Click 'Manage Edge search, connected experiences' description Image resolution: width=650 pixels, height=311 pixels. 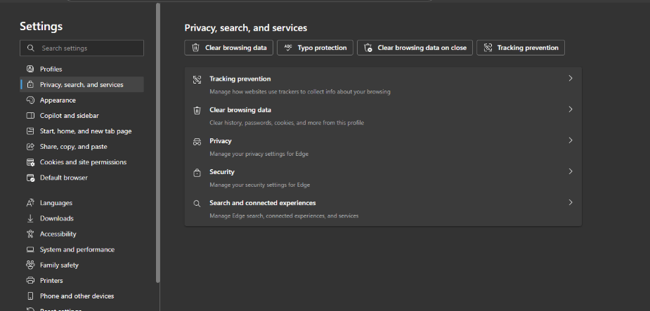tap(284, 216)
